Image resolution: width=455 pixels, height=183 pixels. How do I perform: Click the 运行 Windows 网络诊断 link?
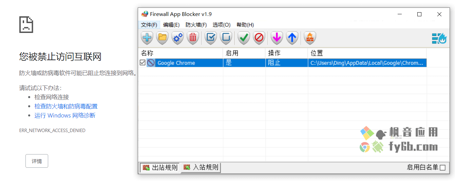tap(65, 115)
